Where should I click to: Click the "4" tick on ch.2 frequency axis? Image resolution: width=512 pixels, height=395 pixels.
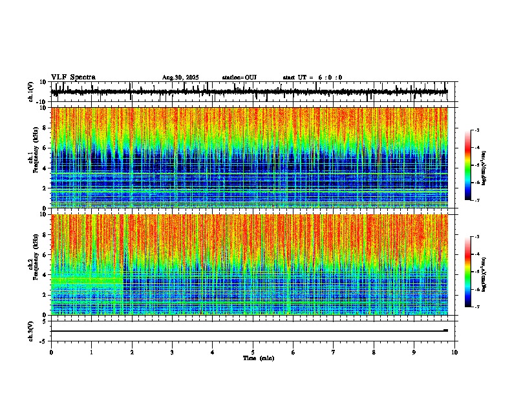(x=45, y=275)
